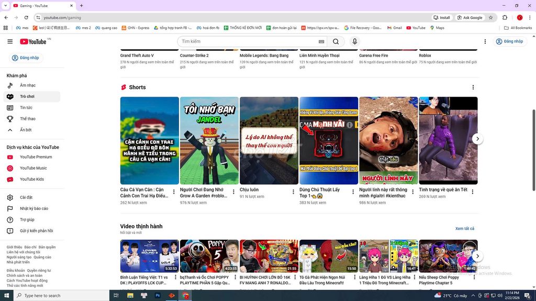Click the on-screen keyboard icon in search box
The width and height of the screenshot is (536, 301).
point(321,41)
